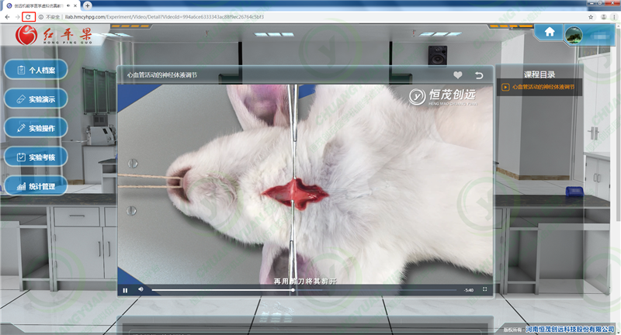This screenshot has width=621, height=335.
Task: Click the browser forward arrow
Action: click(17, 17)
